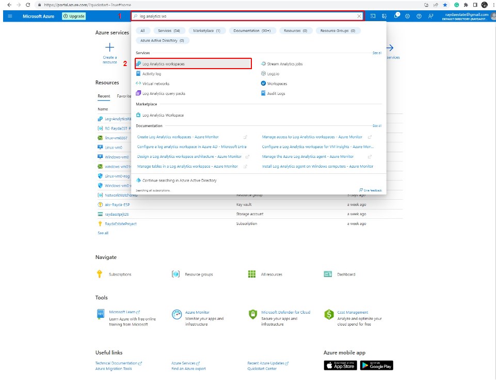Navigate to Resource groups
The width and height of the screenshot is (496, 388).
(x=199, y=274)
